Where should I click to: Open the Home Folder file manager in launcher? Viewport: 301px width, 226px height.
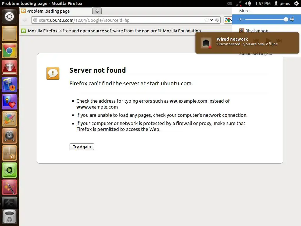(x=9, y=34)
